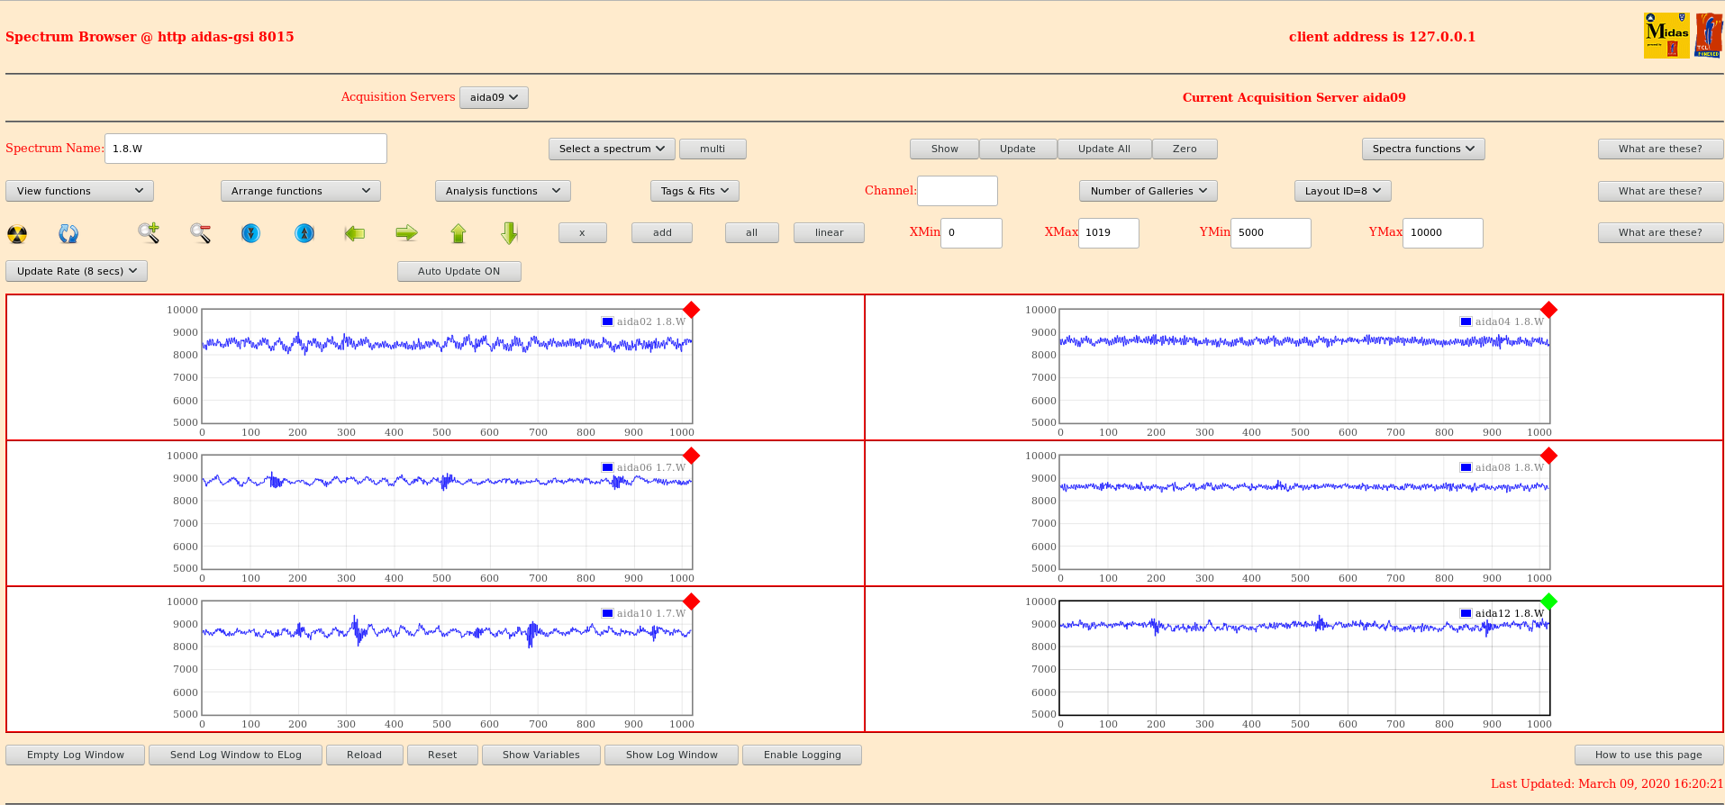Open the Acquisition Servers aida09 dropdown
Image resolution: width=1725 pixels, height=805 pixels.
(494, 97)
